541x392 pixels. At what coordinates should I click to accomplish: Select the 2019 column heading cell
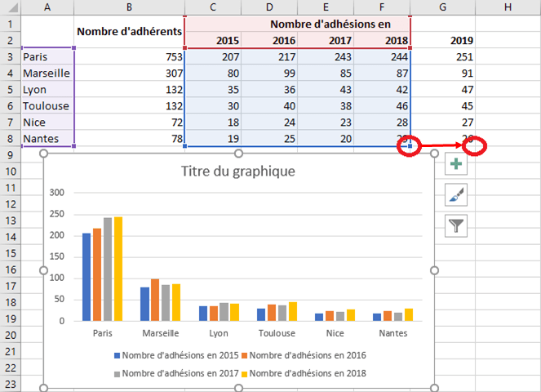(x=442, y=40)
